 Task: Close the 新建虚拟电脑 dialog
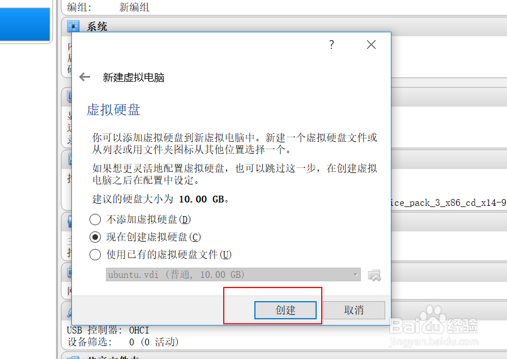coord(371,44)
